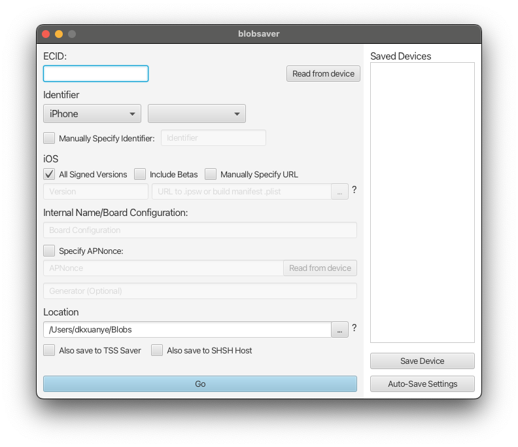This screenshot has width=518, height=447.
Task: Minimize the blobsaver window with yellow button
Action: click(x=59, y=34)
